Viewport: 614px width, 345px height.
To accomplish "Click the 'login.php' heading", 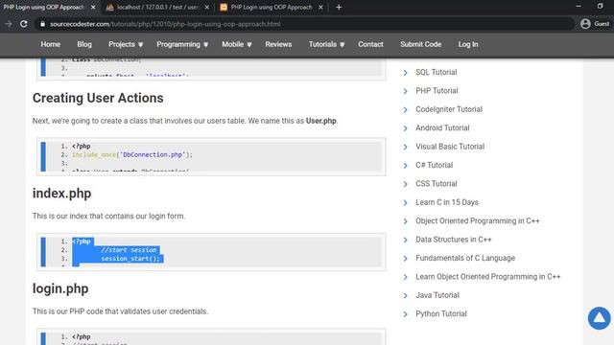I will (60, 288).
